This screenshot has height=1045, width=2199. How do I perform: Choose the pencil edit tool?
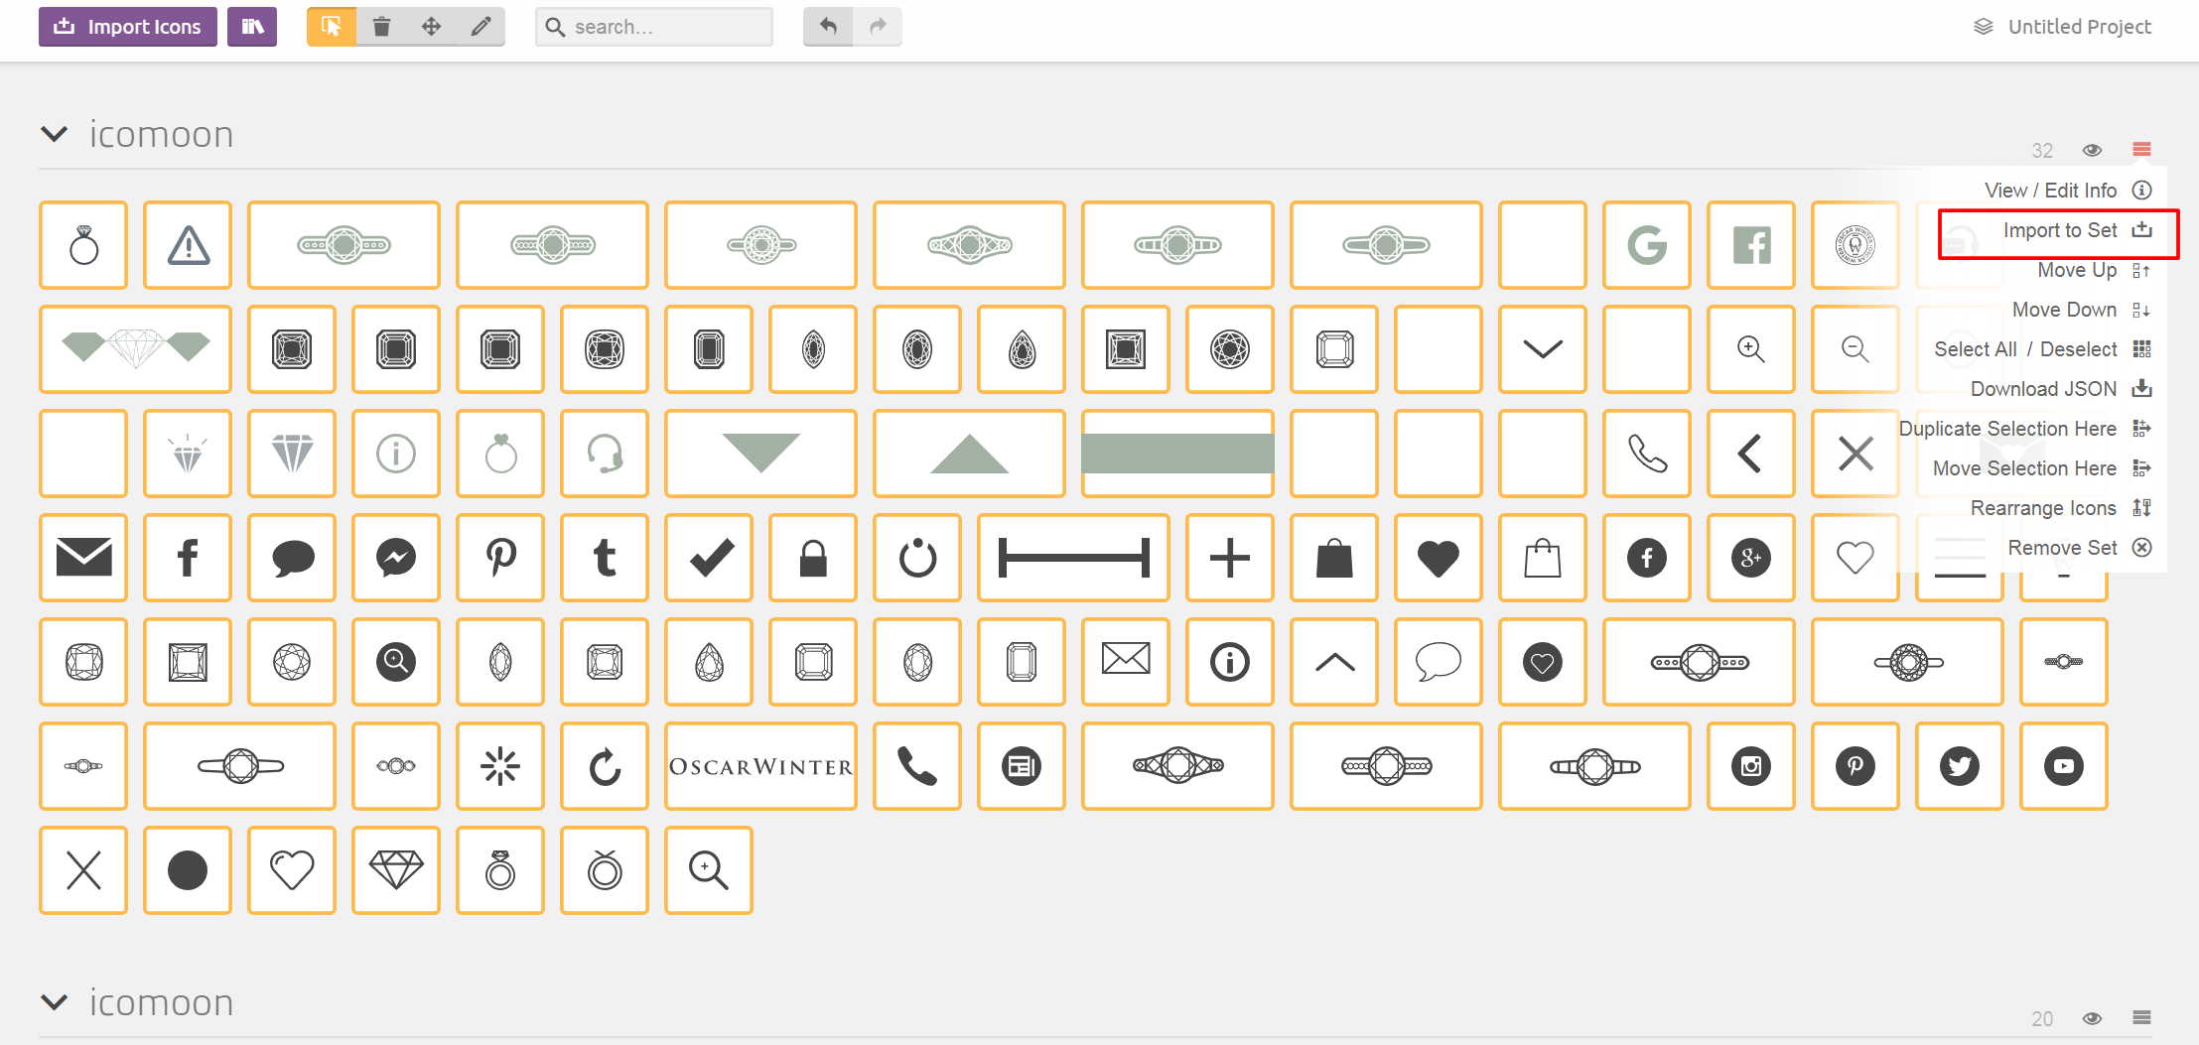point(481,27)
